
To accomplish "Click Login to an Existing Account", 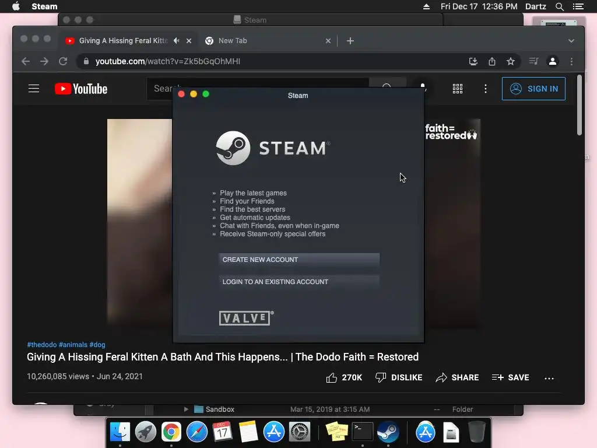I will tap(299, 282).
